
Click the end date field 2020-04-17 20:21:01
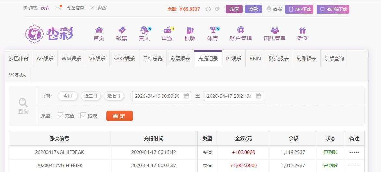[233, 96]
